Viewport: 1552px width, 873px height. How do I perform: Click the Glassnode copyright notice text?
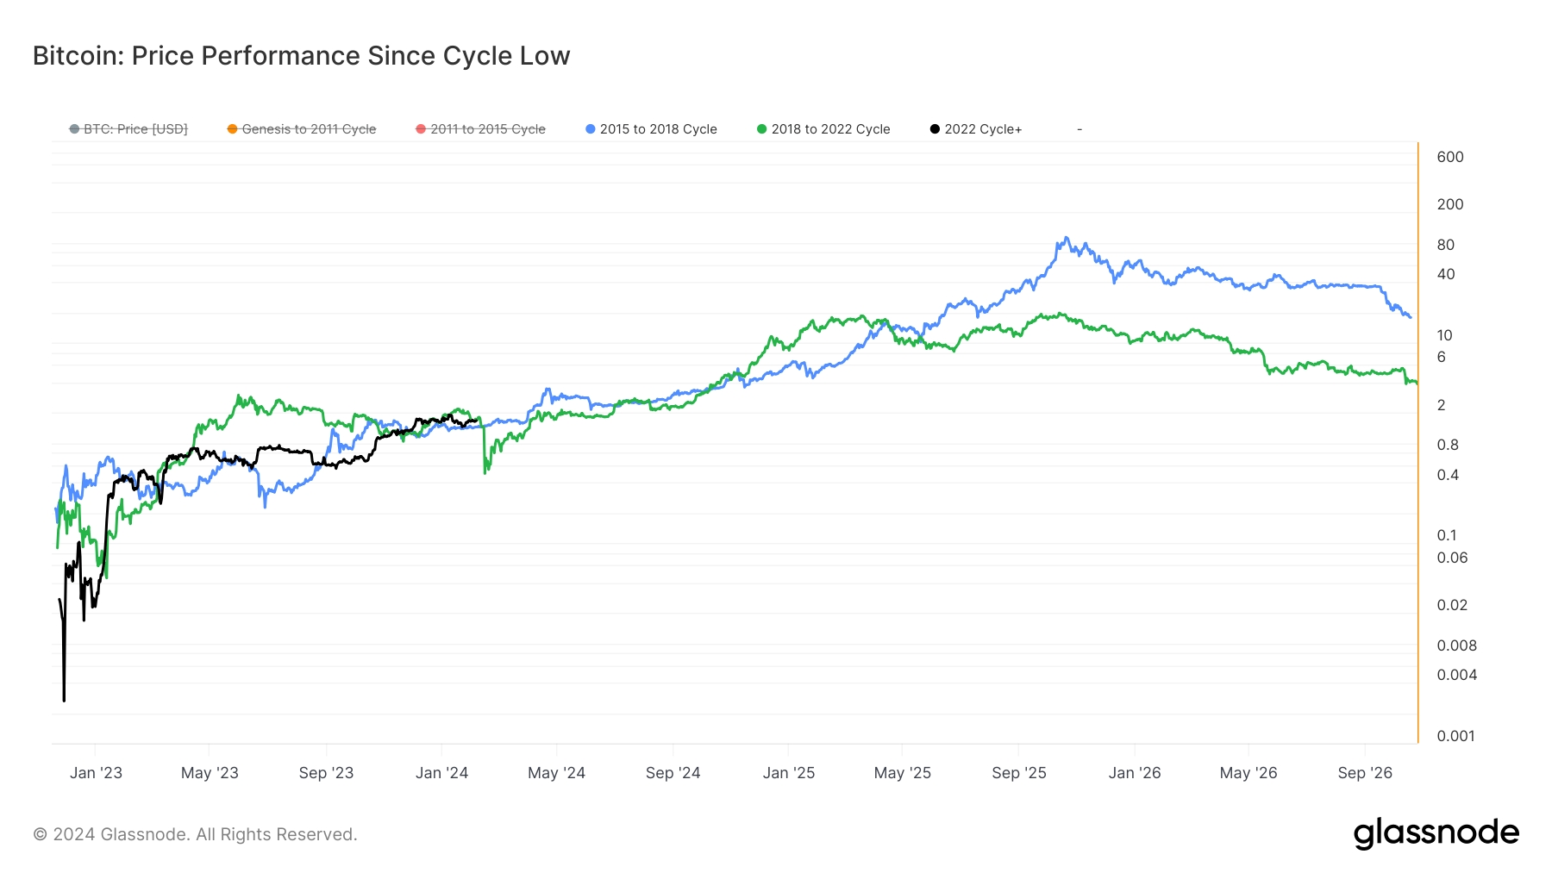(195, 834)
